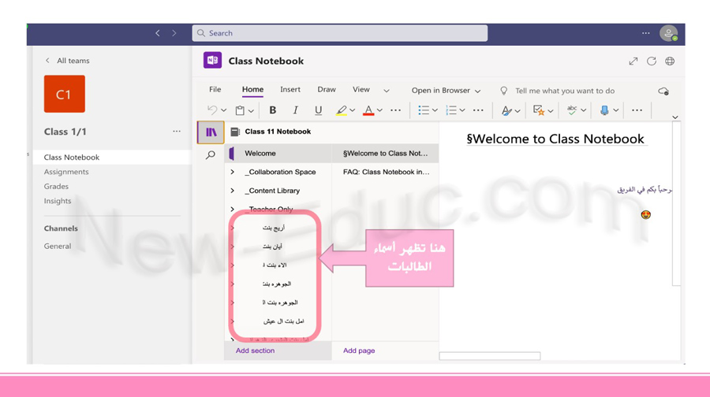
Task: Go back to All teams
Action: [x=67, y=61]
